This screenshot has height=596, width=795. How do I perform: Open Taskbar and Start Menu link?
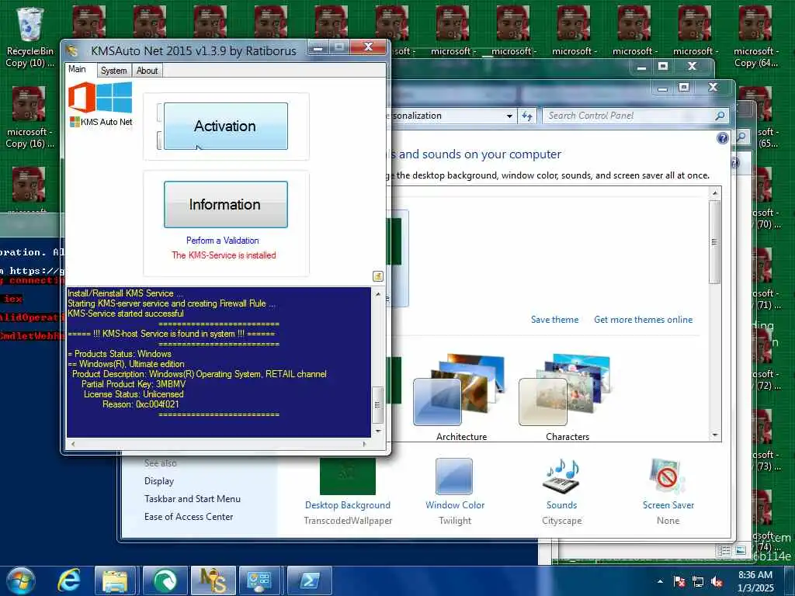[x=193, y=499]
